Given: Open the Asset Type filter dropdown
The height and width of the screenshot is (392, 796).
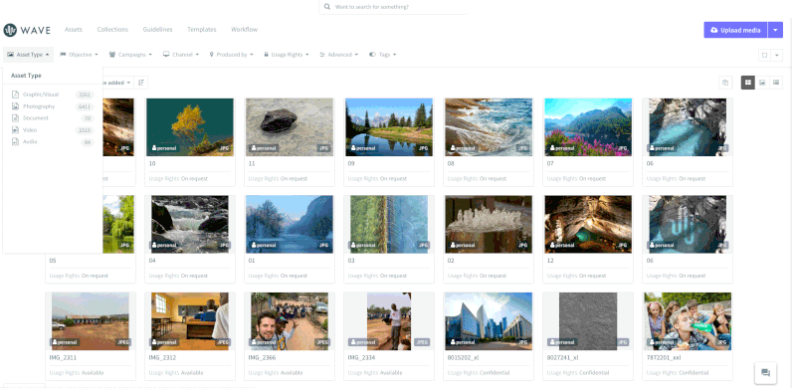Looking at the screenshot, I should (28, 55).
